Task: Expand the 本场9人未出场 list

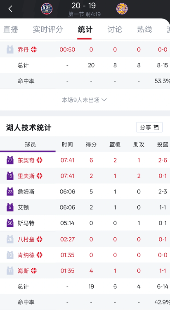Action: point(84,100)
